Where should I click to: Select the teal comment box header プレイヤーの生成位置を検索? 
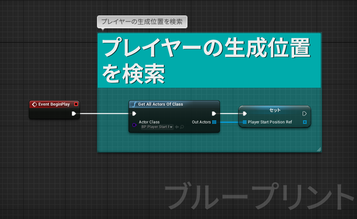(209, 60)
